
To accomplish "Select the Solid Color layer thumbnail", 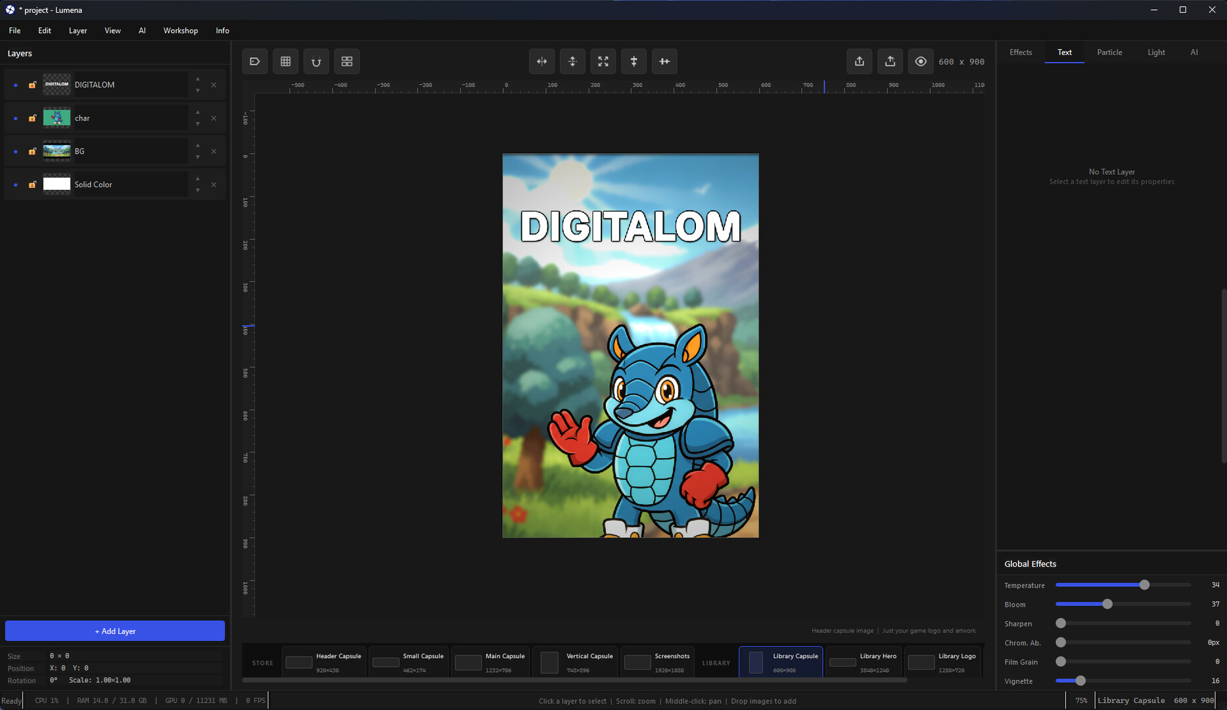I will click(x=57, y=185).
